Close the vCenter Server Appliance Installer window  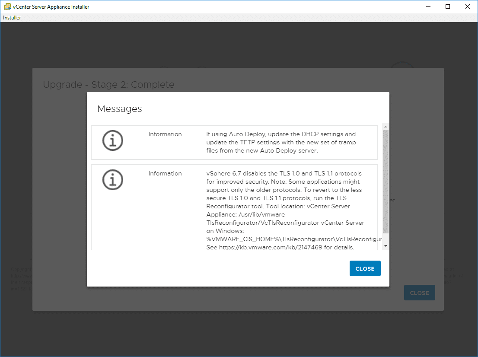(467, 6)
